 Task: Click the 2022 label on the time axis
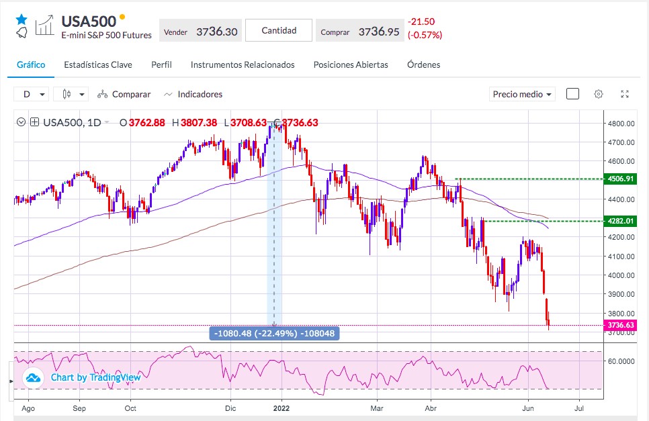pos(282,408)
